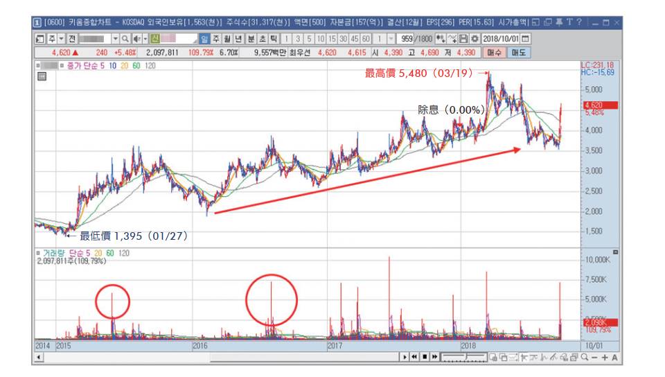Viewport: 665px width, 377px height.
Task: Click the drawing pencil tool icon in bottom toolbar
Action: tap(554, 358)
